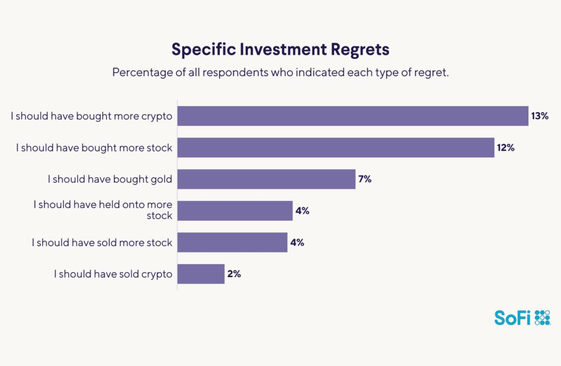
Task: Select the "sold more stock" bar
Action: pyautogui.click(x=232, y=242)
